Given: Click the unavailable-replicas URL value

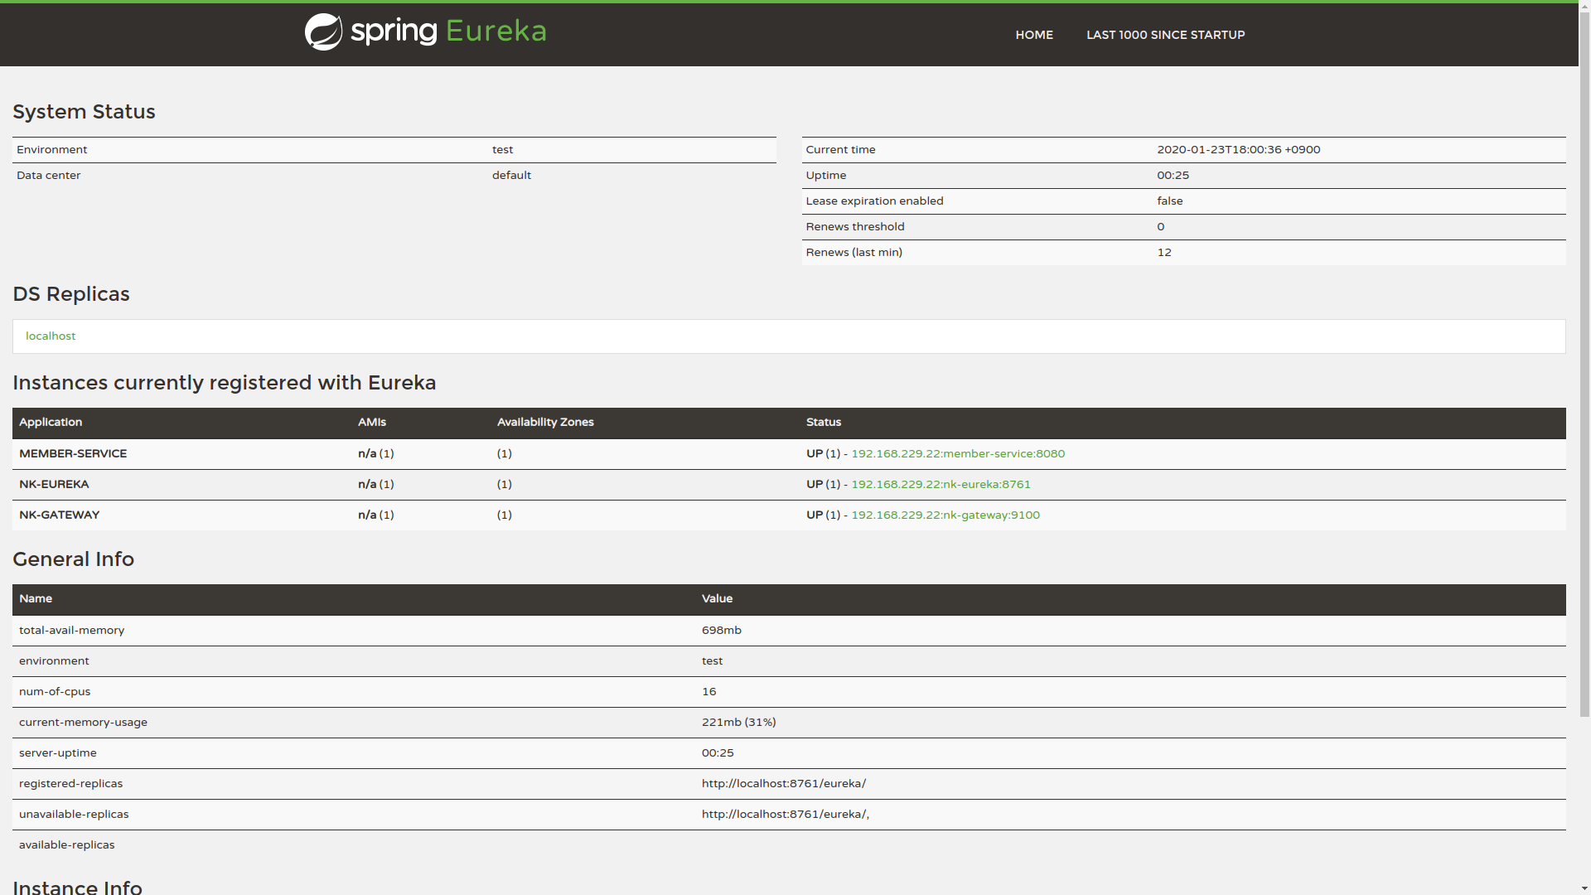Looking at the screenshot, I should pyautogui.click(x=785, y=814).
